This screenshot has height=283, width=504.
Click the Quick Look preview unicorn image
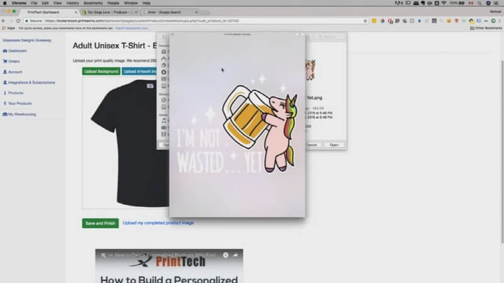click(x=238, y=125)
